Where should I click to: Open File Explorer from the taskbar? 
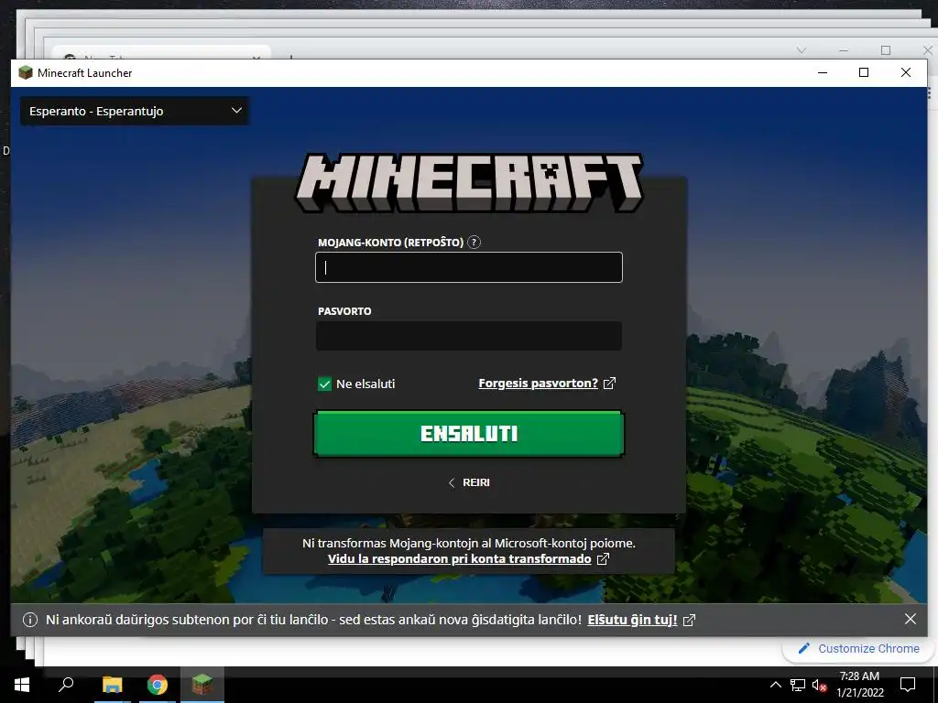point(112,685)
